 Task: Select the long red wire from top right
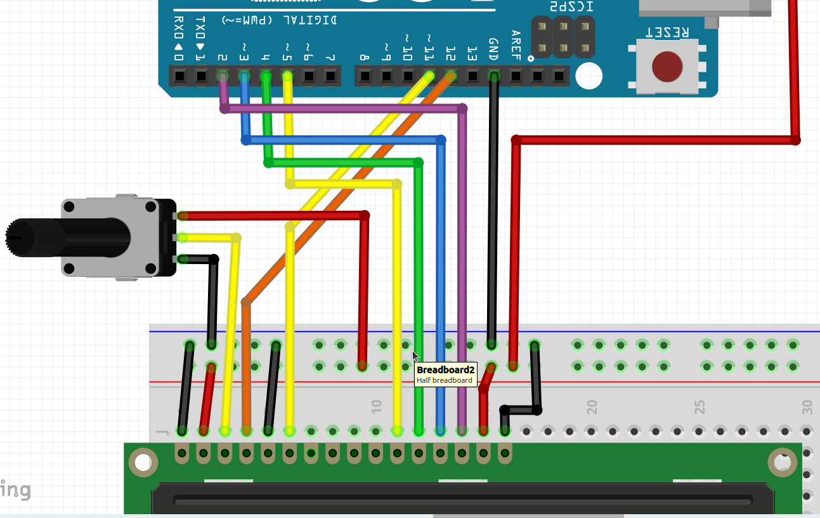click(x=653, y=140)
